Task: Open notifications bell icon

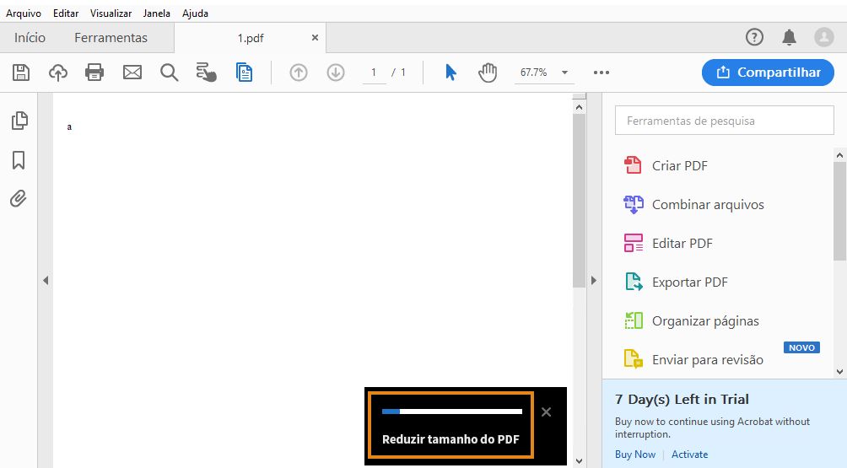Action: [789, 37]
